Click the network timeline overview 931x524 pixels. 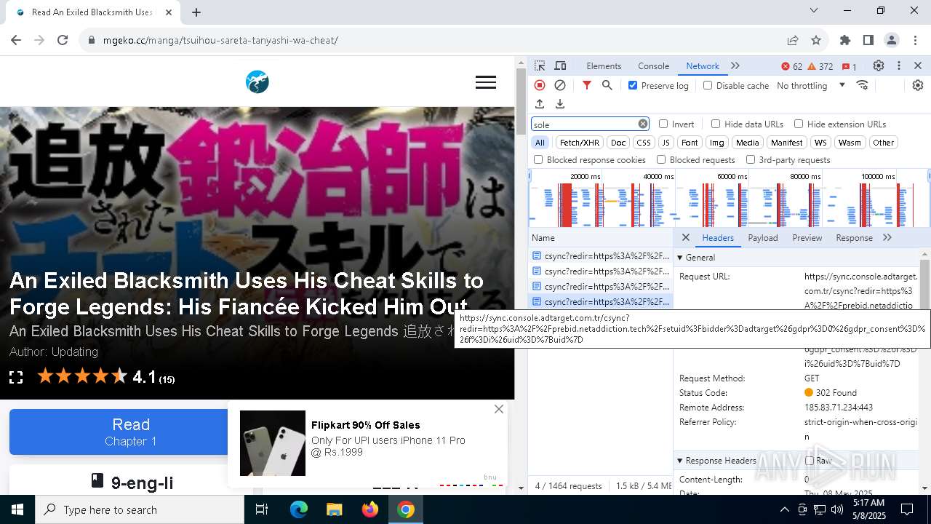(x=729, y=198)
